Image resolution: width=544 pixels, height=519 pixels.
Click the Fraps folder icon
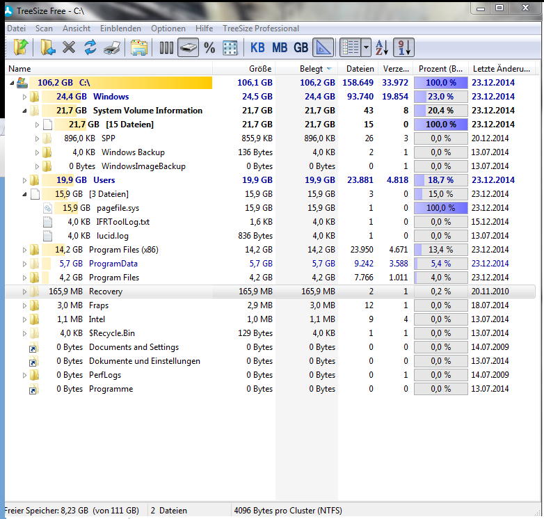click(34, 305)
